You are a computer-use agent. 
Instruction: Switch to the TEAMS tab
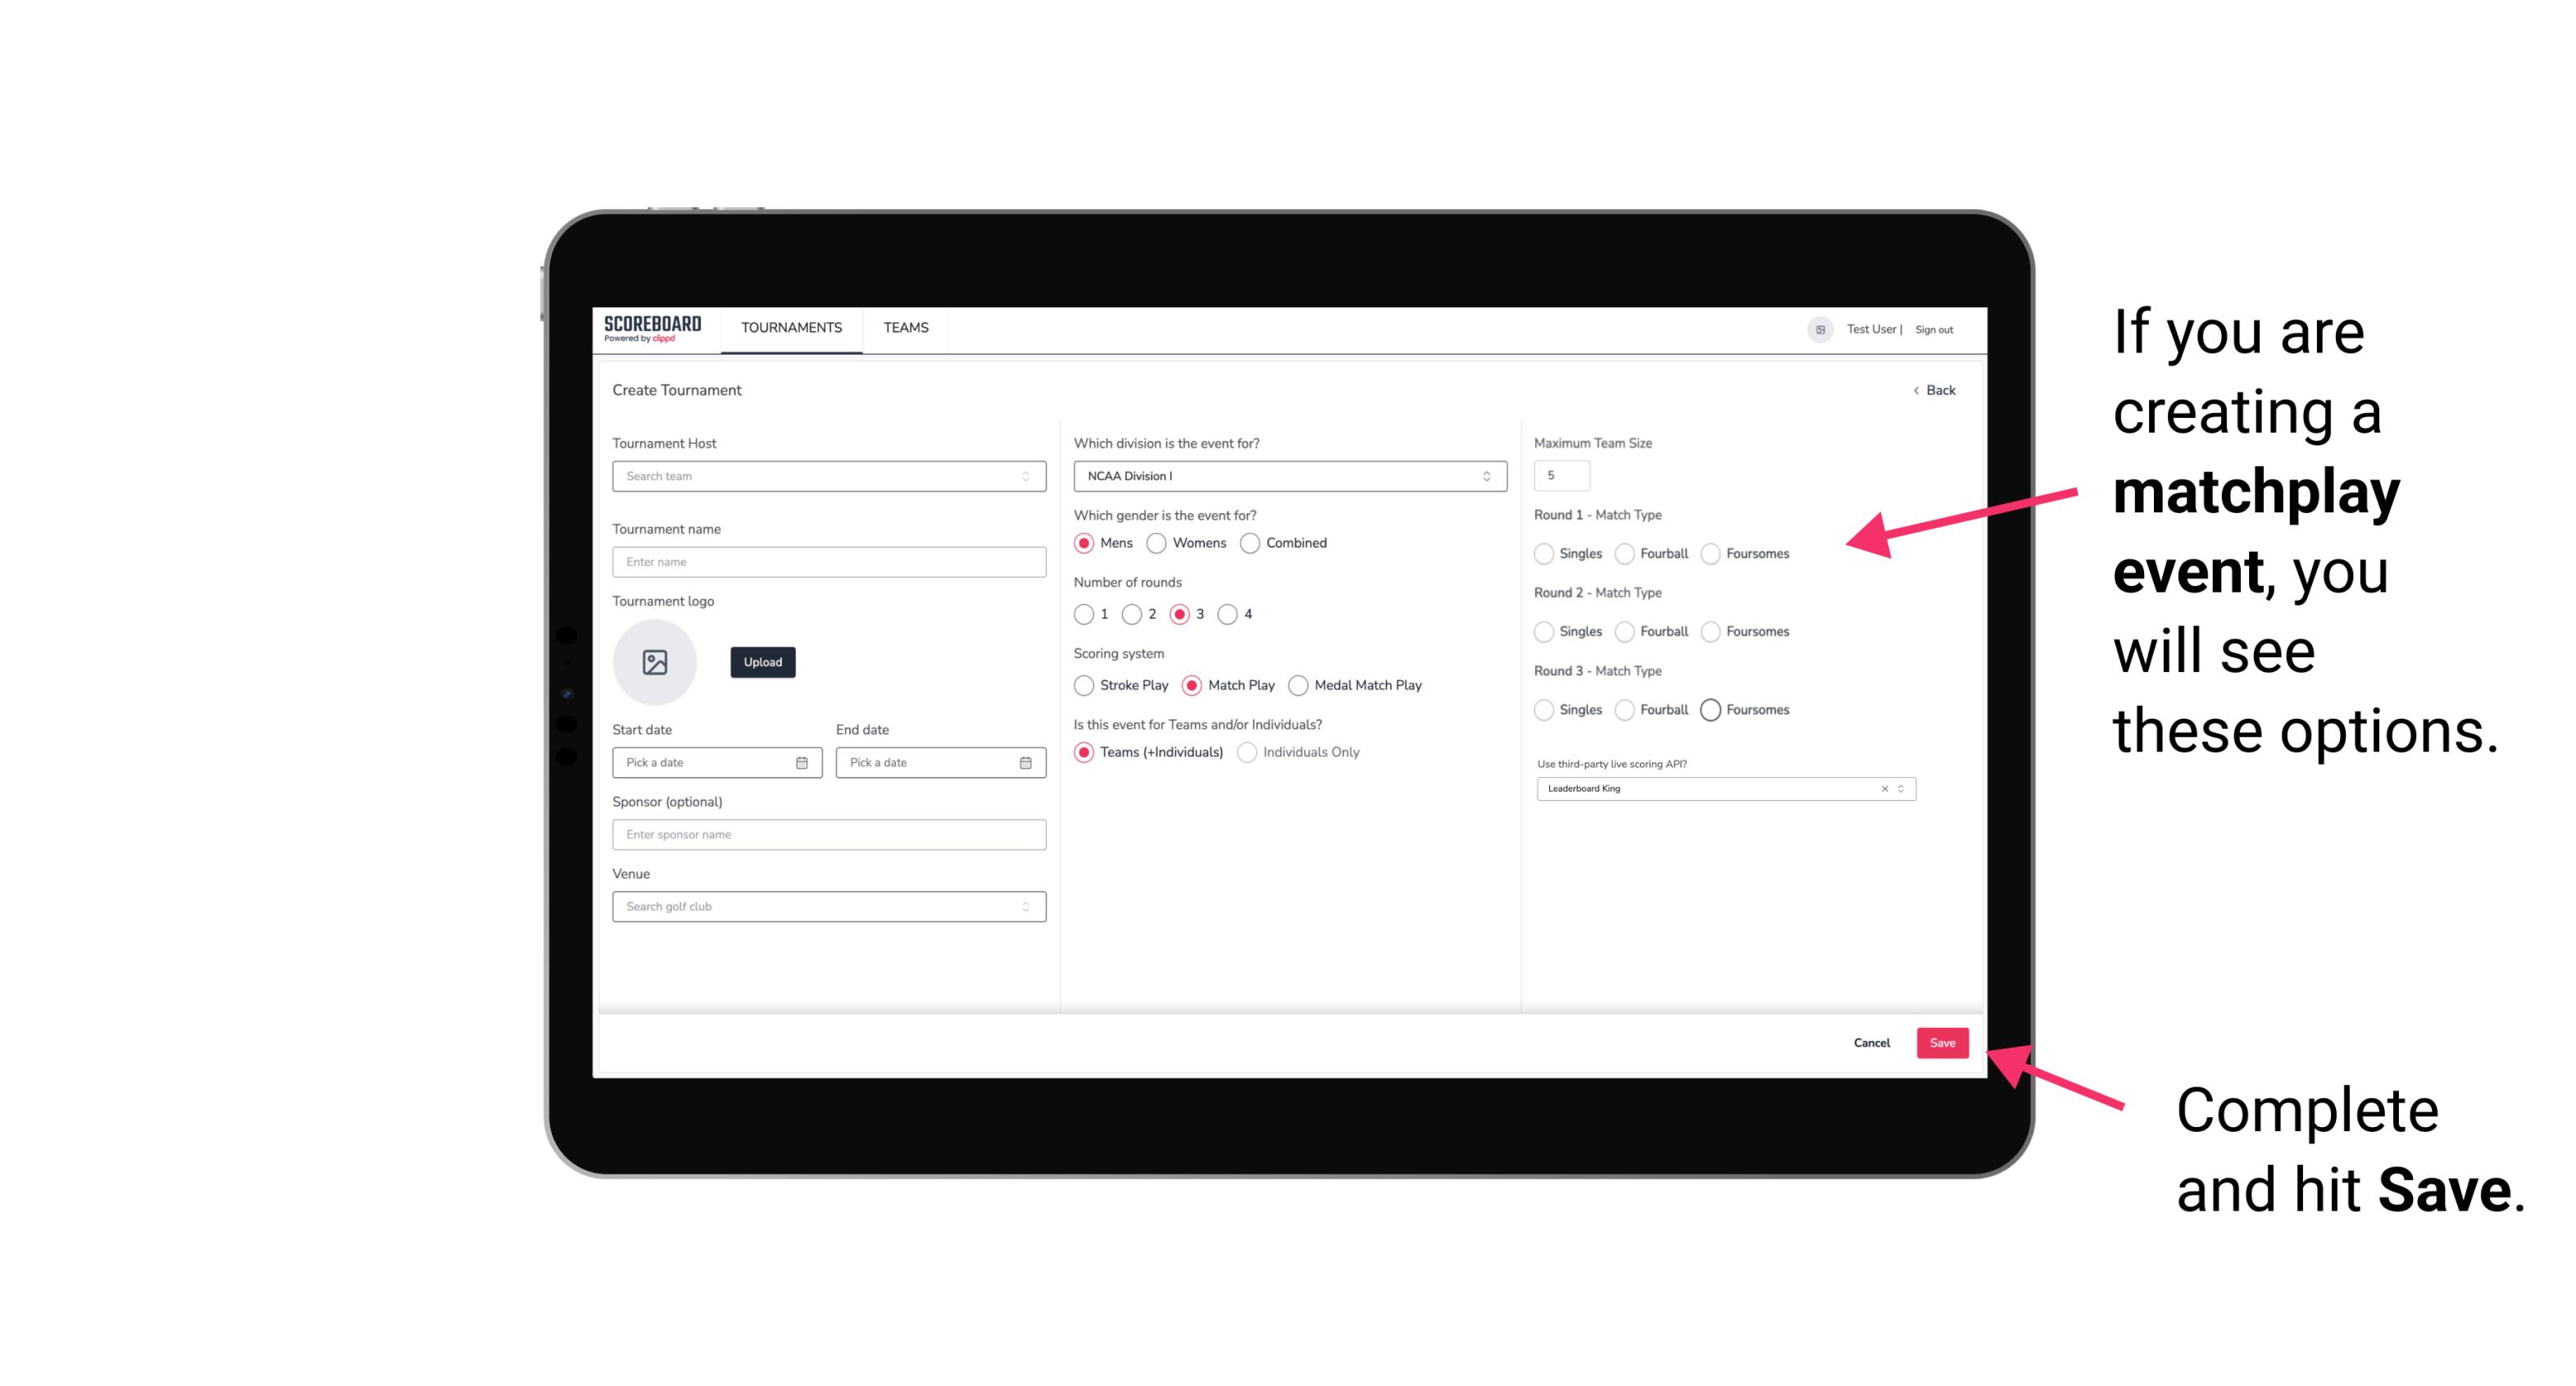point(904,328)
